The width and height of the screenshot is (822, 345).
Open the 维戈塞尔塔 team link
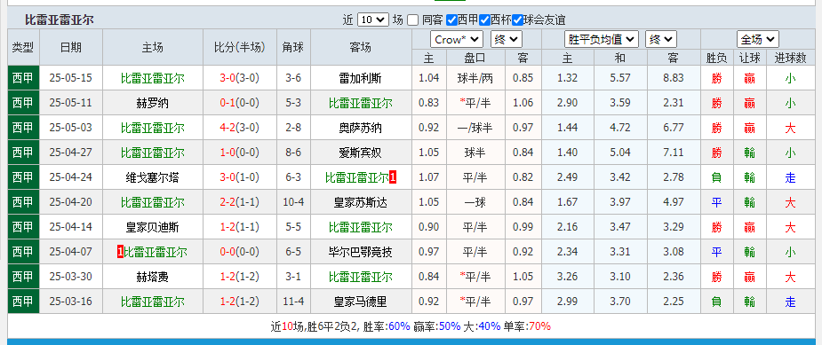click(153, 177)
